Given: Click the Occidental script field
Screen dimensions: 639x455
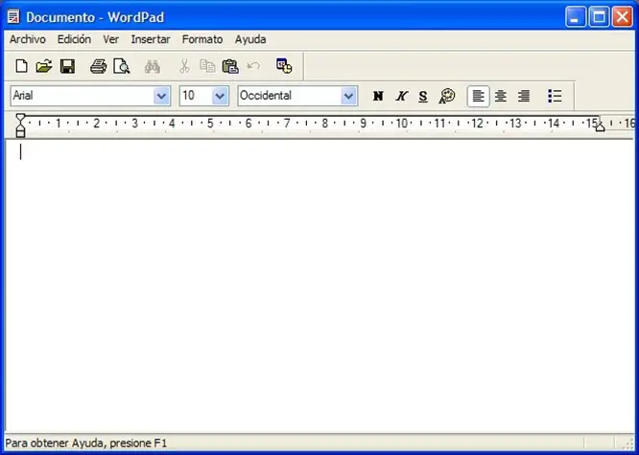Looking at the screenshot, I should coord(290,96).
